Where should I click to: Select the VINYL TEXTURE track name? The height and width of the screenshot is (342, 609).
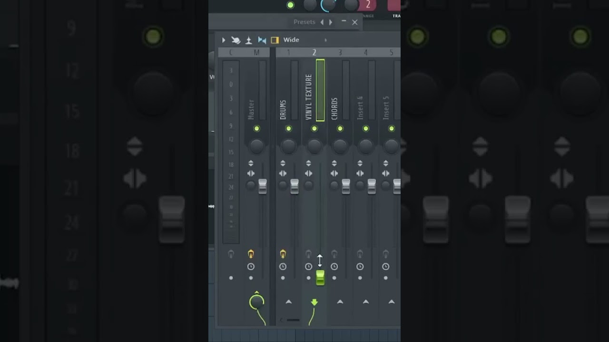pyautogui.click(x=308, y=97)
